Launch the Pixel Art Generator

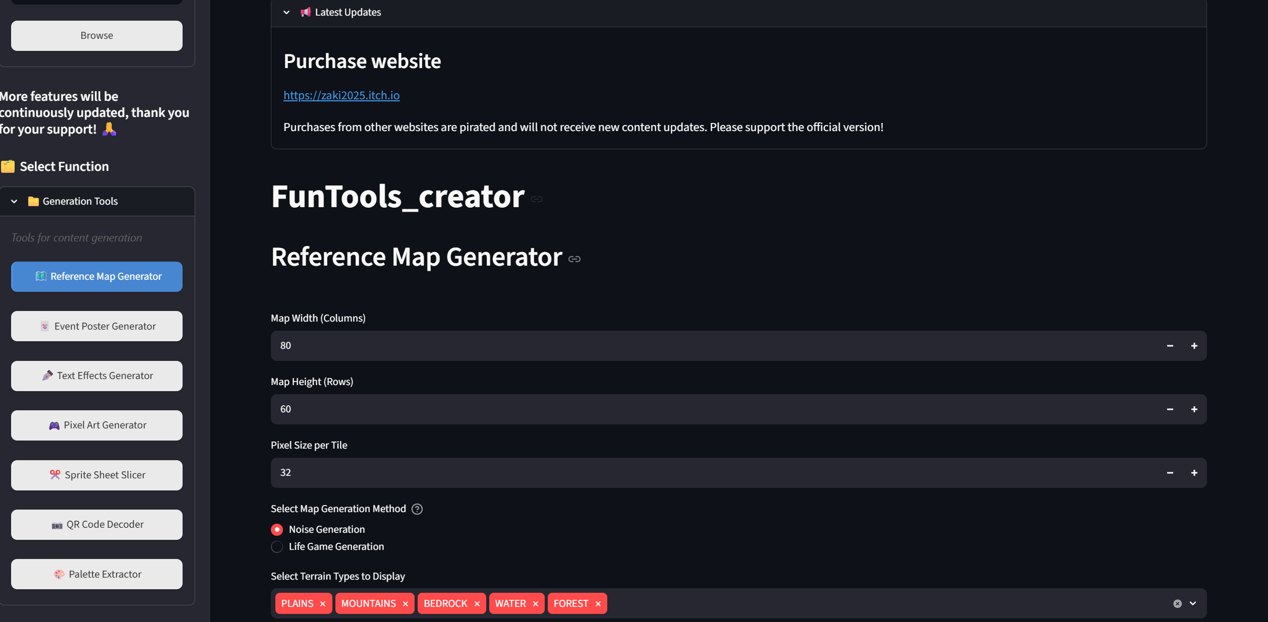[97, 425]
